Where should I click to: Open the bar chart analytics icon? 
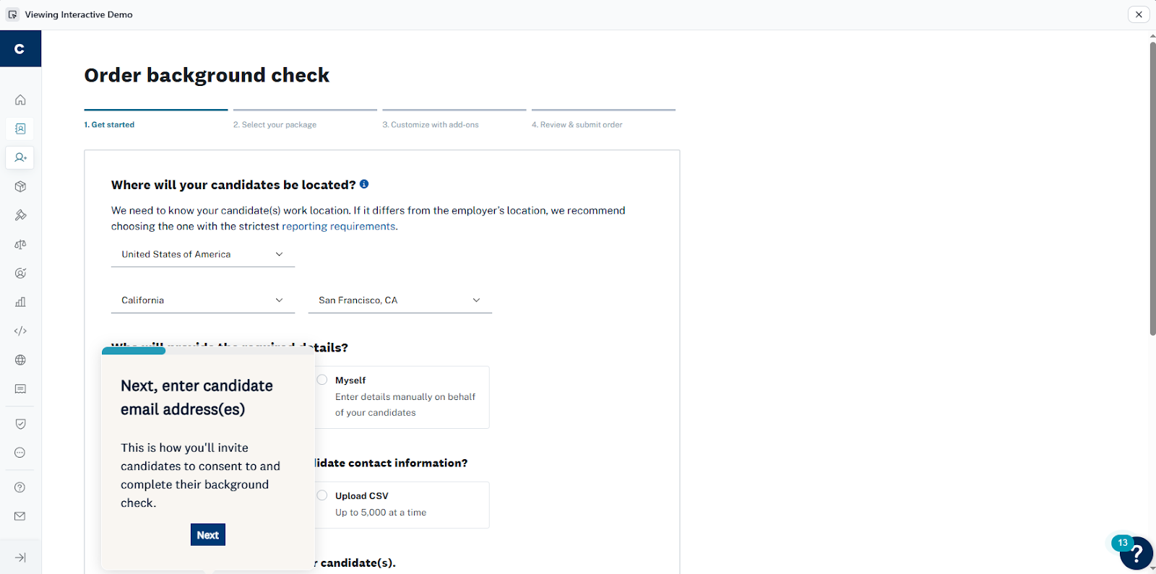(20, 302)
